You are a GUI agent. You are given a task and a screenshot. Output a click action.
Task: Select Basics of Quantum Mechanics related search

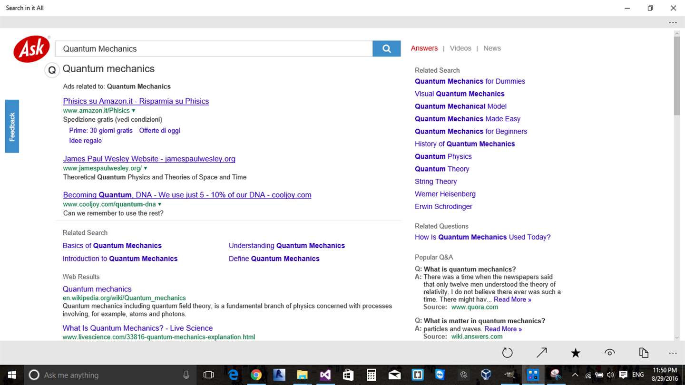(112, 246)
